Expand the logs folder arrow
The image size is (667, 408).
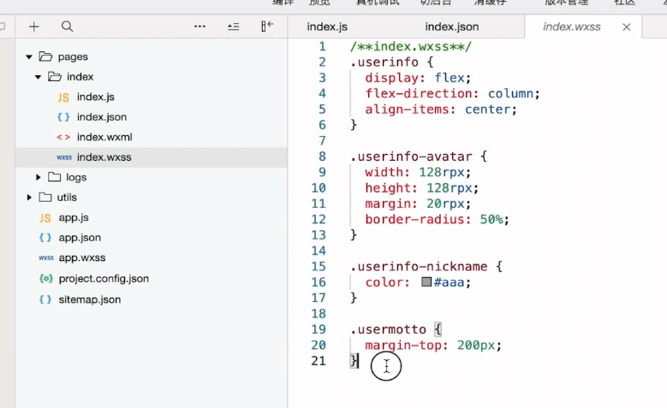pos(39,177)
